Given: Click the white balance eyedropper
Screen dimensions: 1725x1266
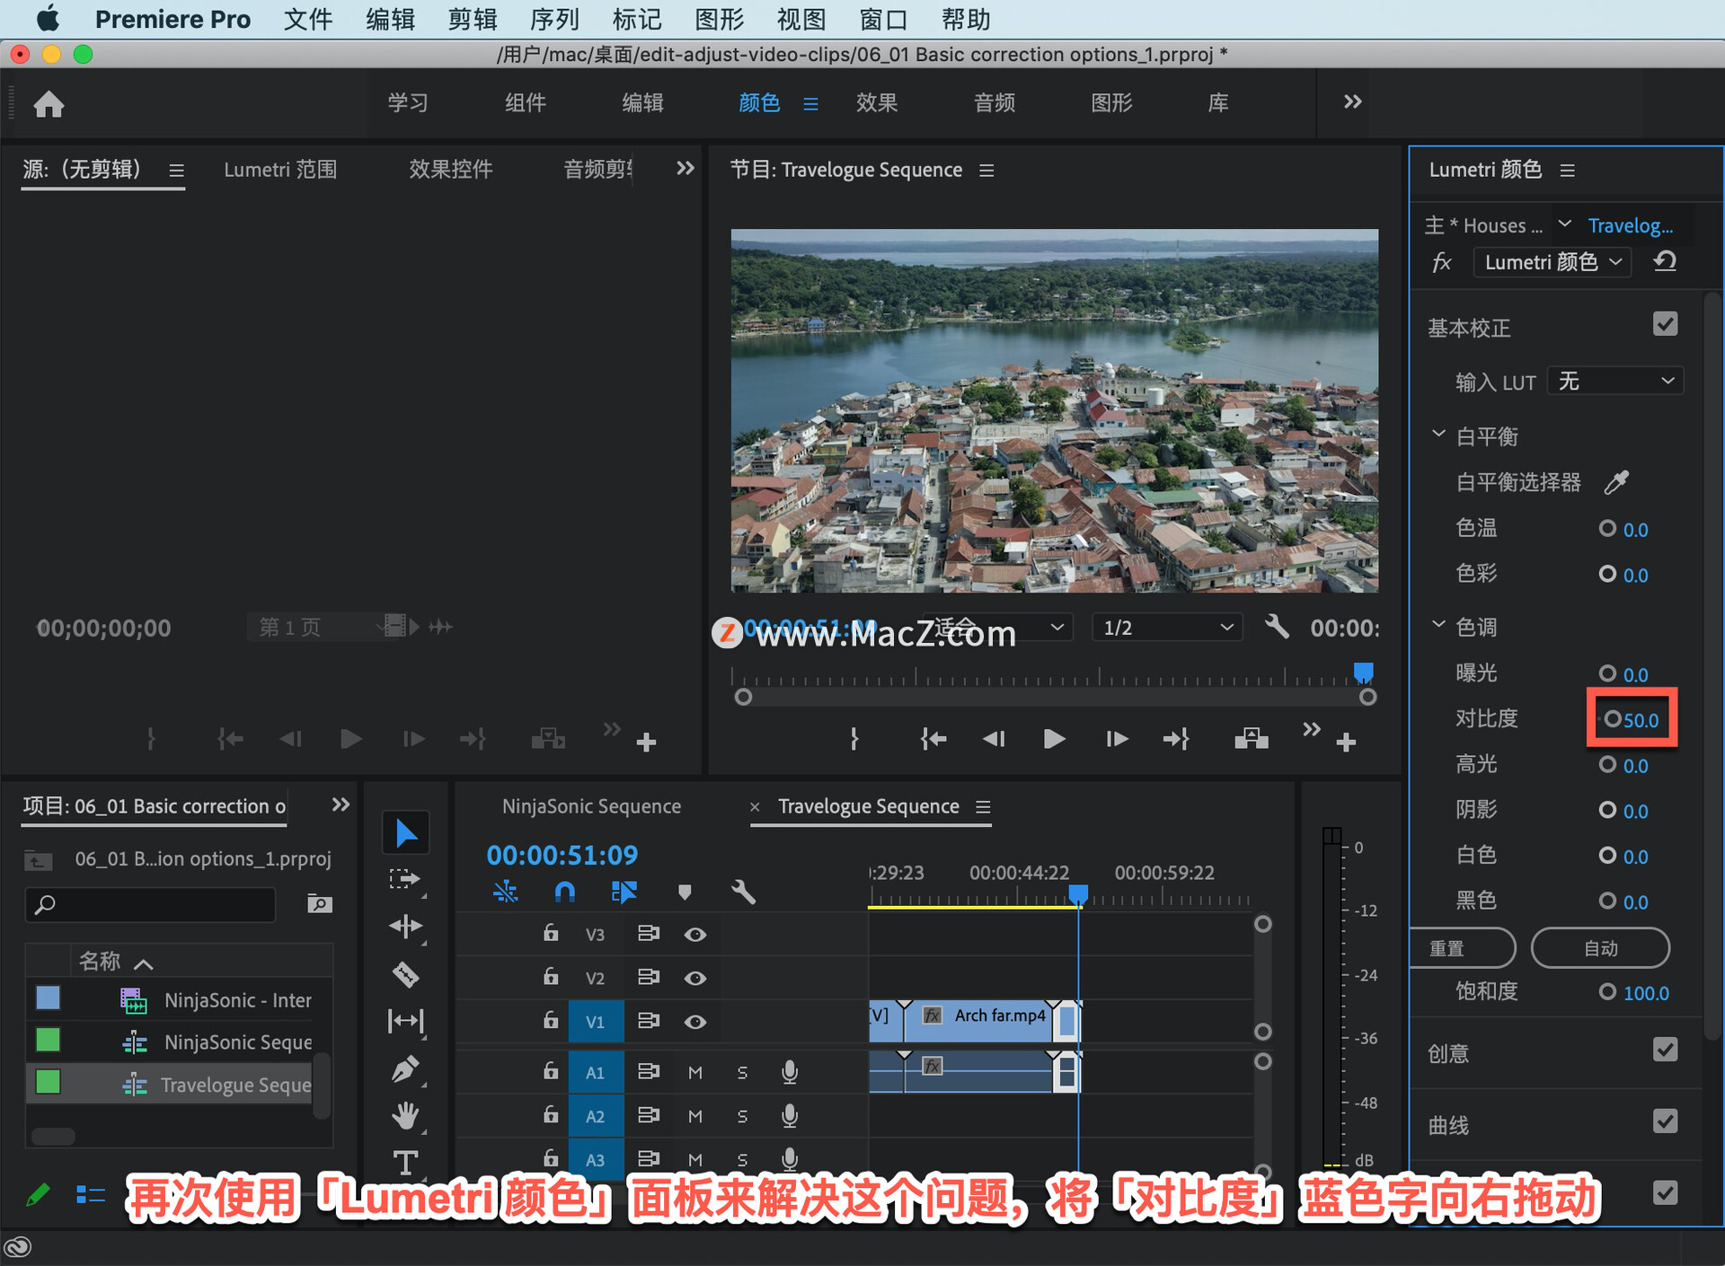Looking at the screenshot, I should pyautogui.click(x=1616, y=482).
